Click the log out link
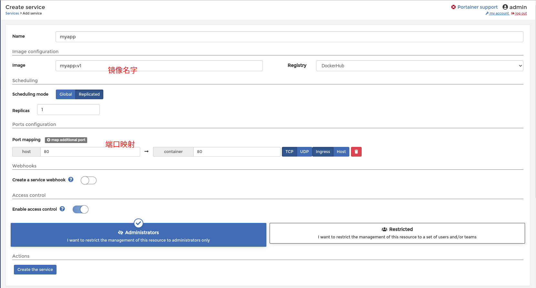536x288 pixels. 519,14
